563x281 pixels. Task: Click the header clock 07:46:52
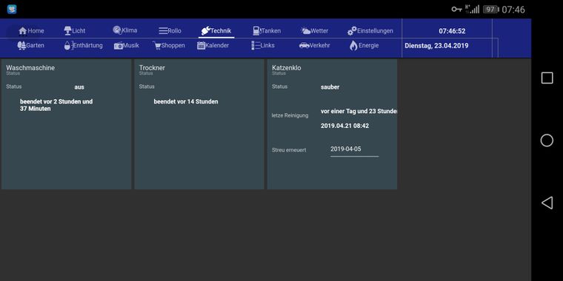[x=452, y=31]
